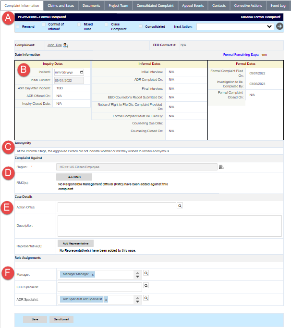
Task: Open calendar picker in Incident date field
Action: 82,72
